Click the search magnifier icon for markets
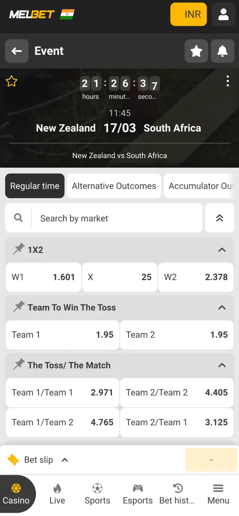The height and width of the screenshot is (516, 239). 18,218
